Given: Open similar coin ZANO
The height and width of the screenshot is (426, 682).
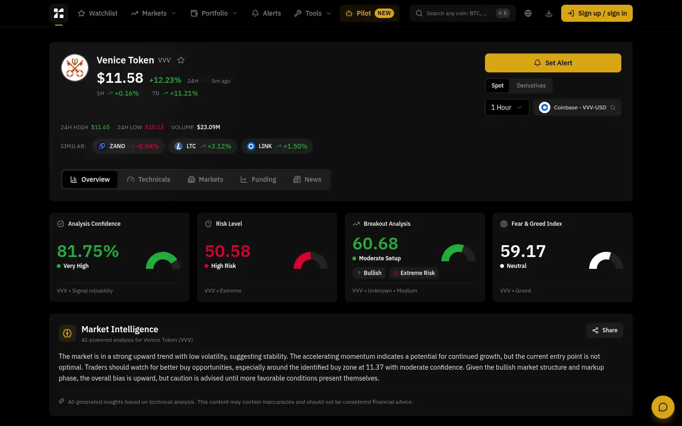Looking at the screenshot, I should coord(128,146).
